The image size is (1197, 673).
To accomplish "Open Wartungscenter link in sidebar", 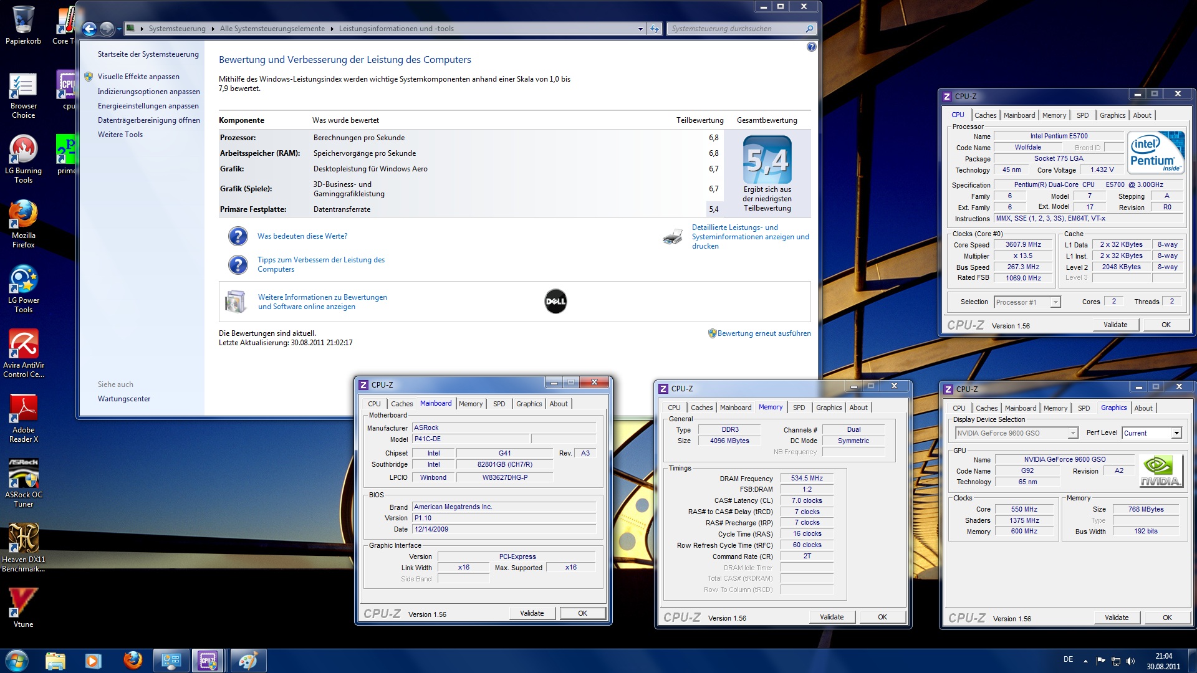I will point(124,399).
